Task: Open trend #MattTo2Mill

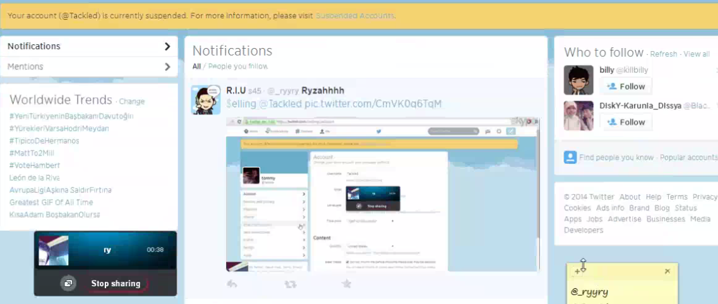Action: point(32,153)
